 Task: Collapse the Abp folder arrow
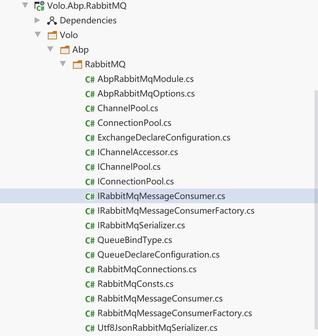pos(50,49)
